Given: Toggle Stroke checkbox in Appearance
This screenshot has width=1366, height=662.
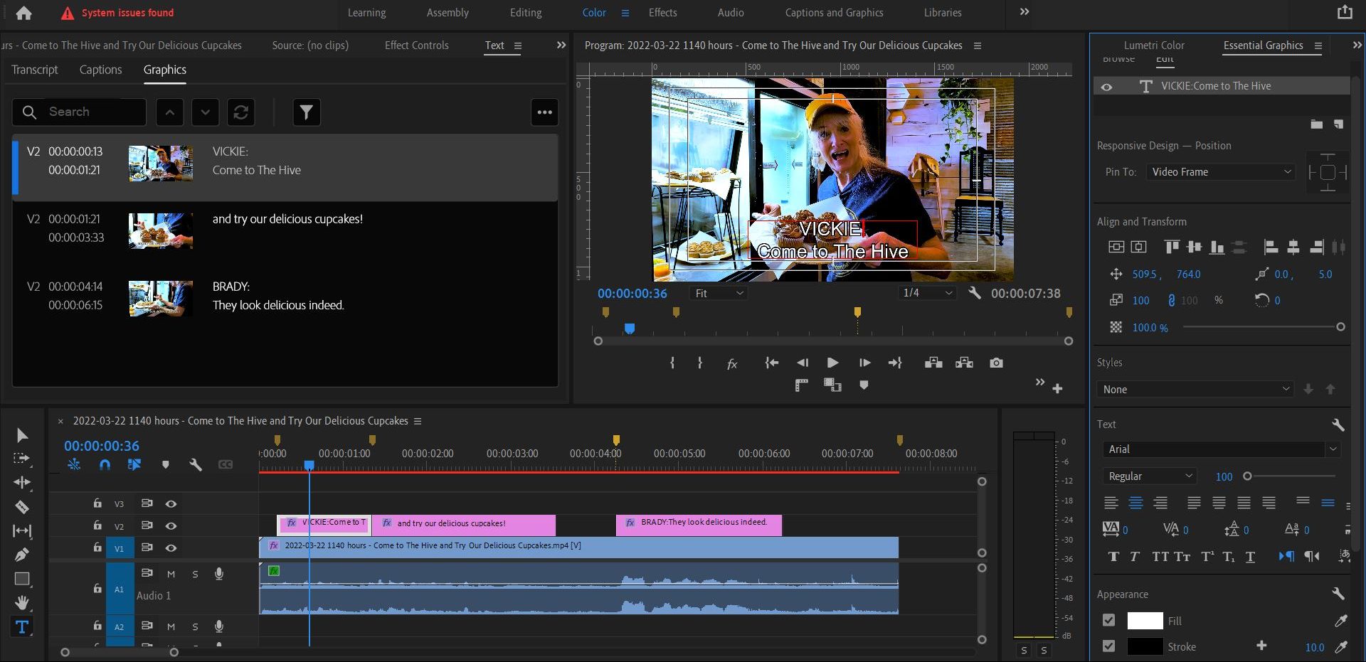Looking at the screenshot, I should pyautogui.click(x=1108, y=646).
